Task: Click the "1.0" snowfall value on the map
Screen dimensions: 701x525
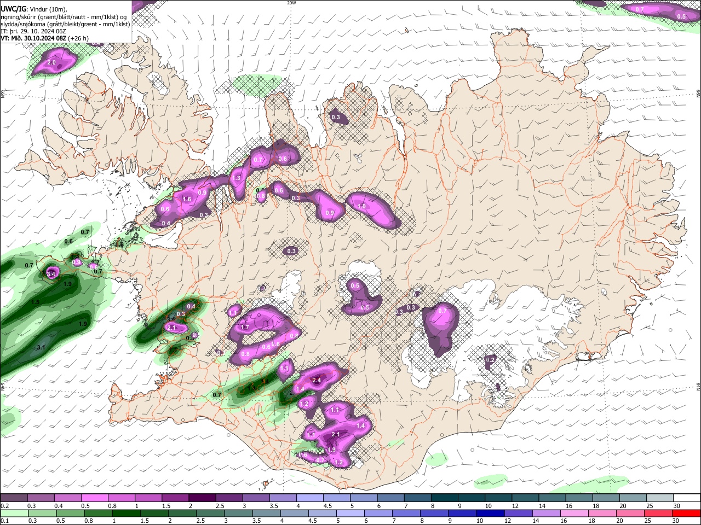Action: point(361,206)
